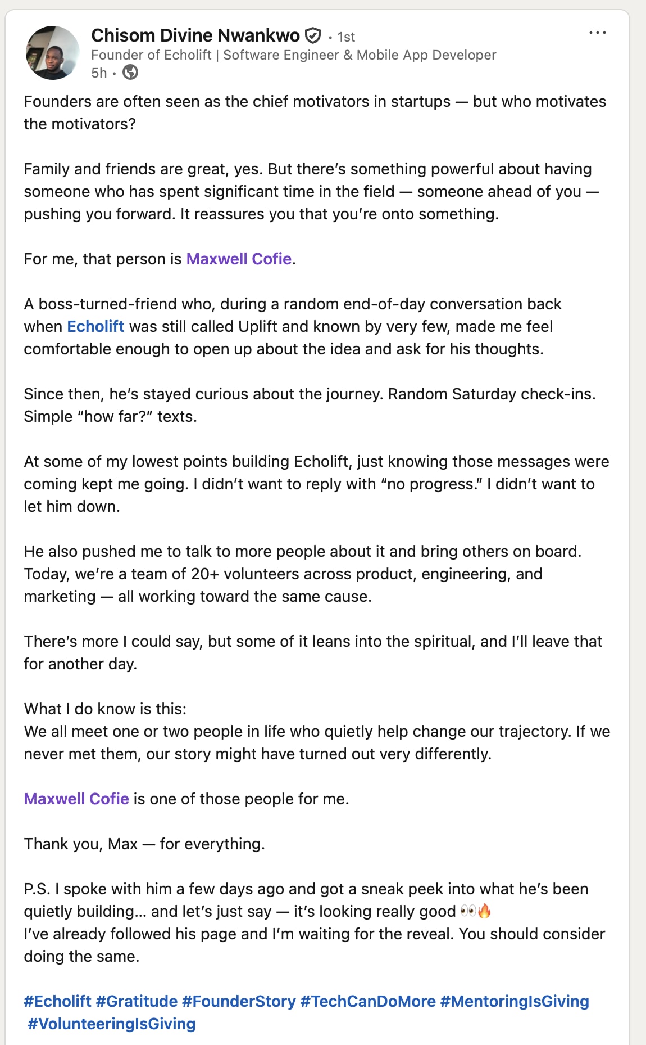Click the opening paragraph about founders
The width and height of the screenshot is (646, 1045).
click(315, 112)
